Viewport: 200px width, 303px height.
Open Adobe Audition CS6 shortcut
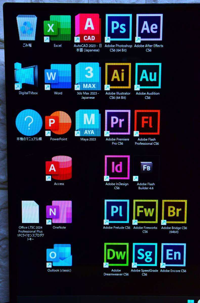(148, 76)
